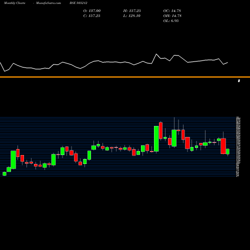Select the OC: 14.78 value
Viewport: 250px width, 250px height.
click(x=172, y=10)
